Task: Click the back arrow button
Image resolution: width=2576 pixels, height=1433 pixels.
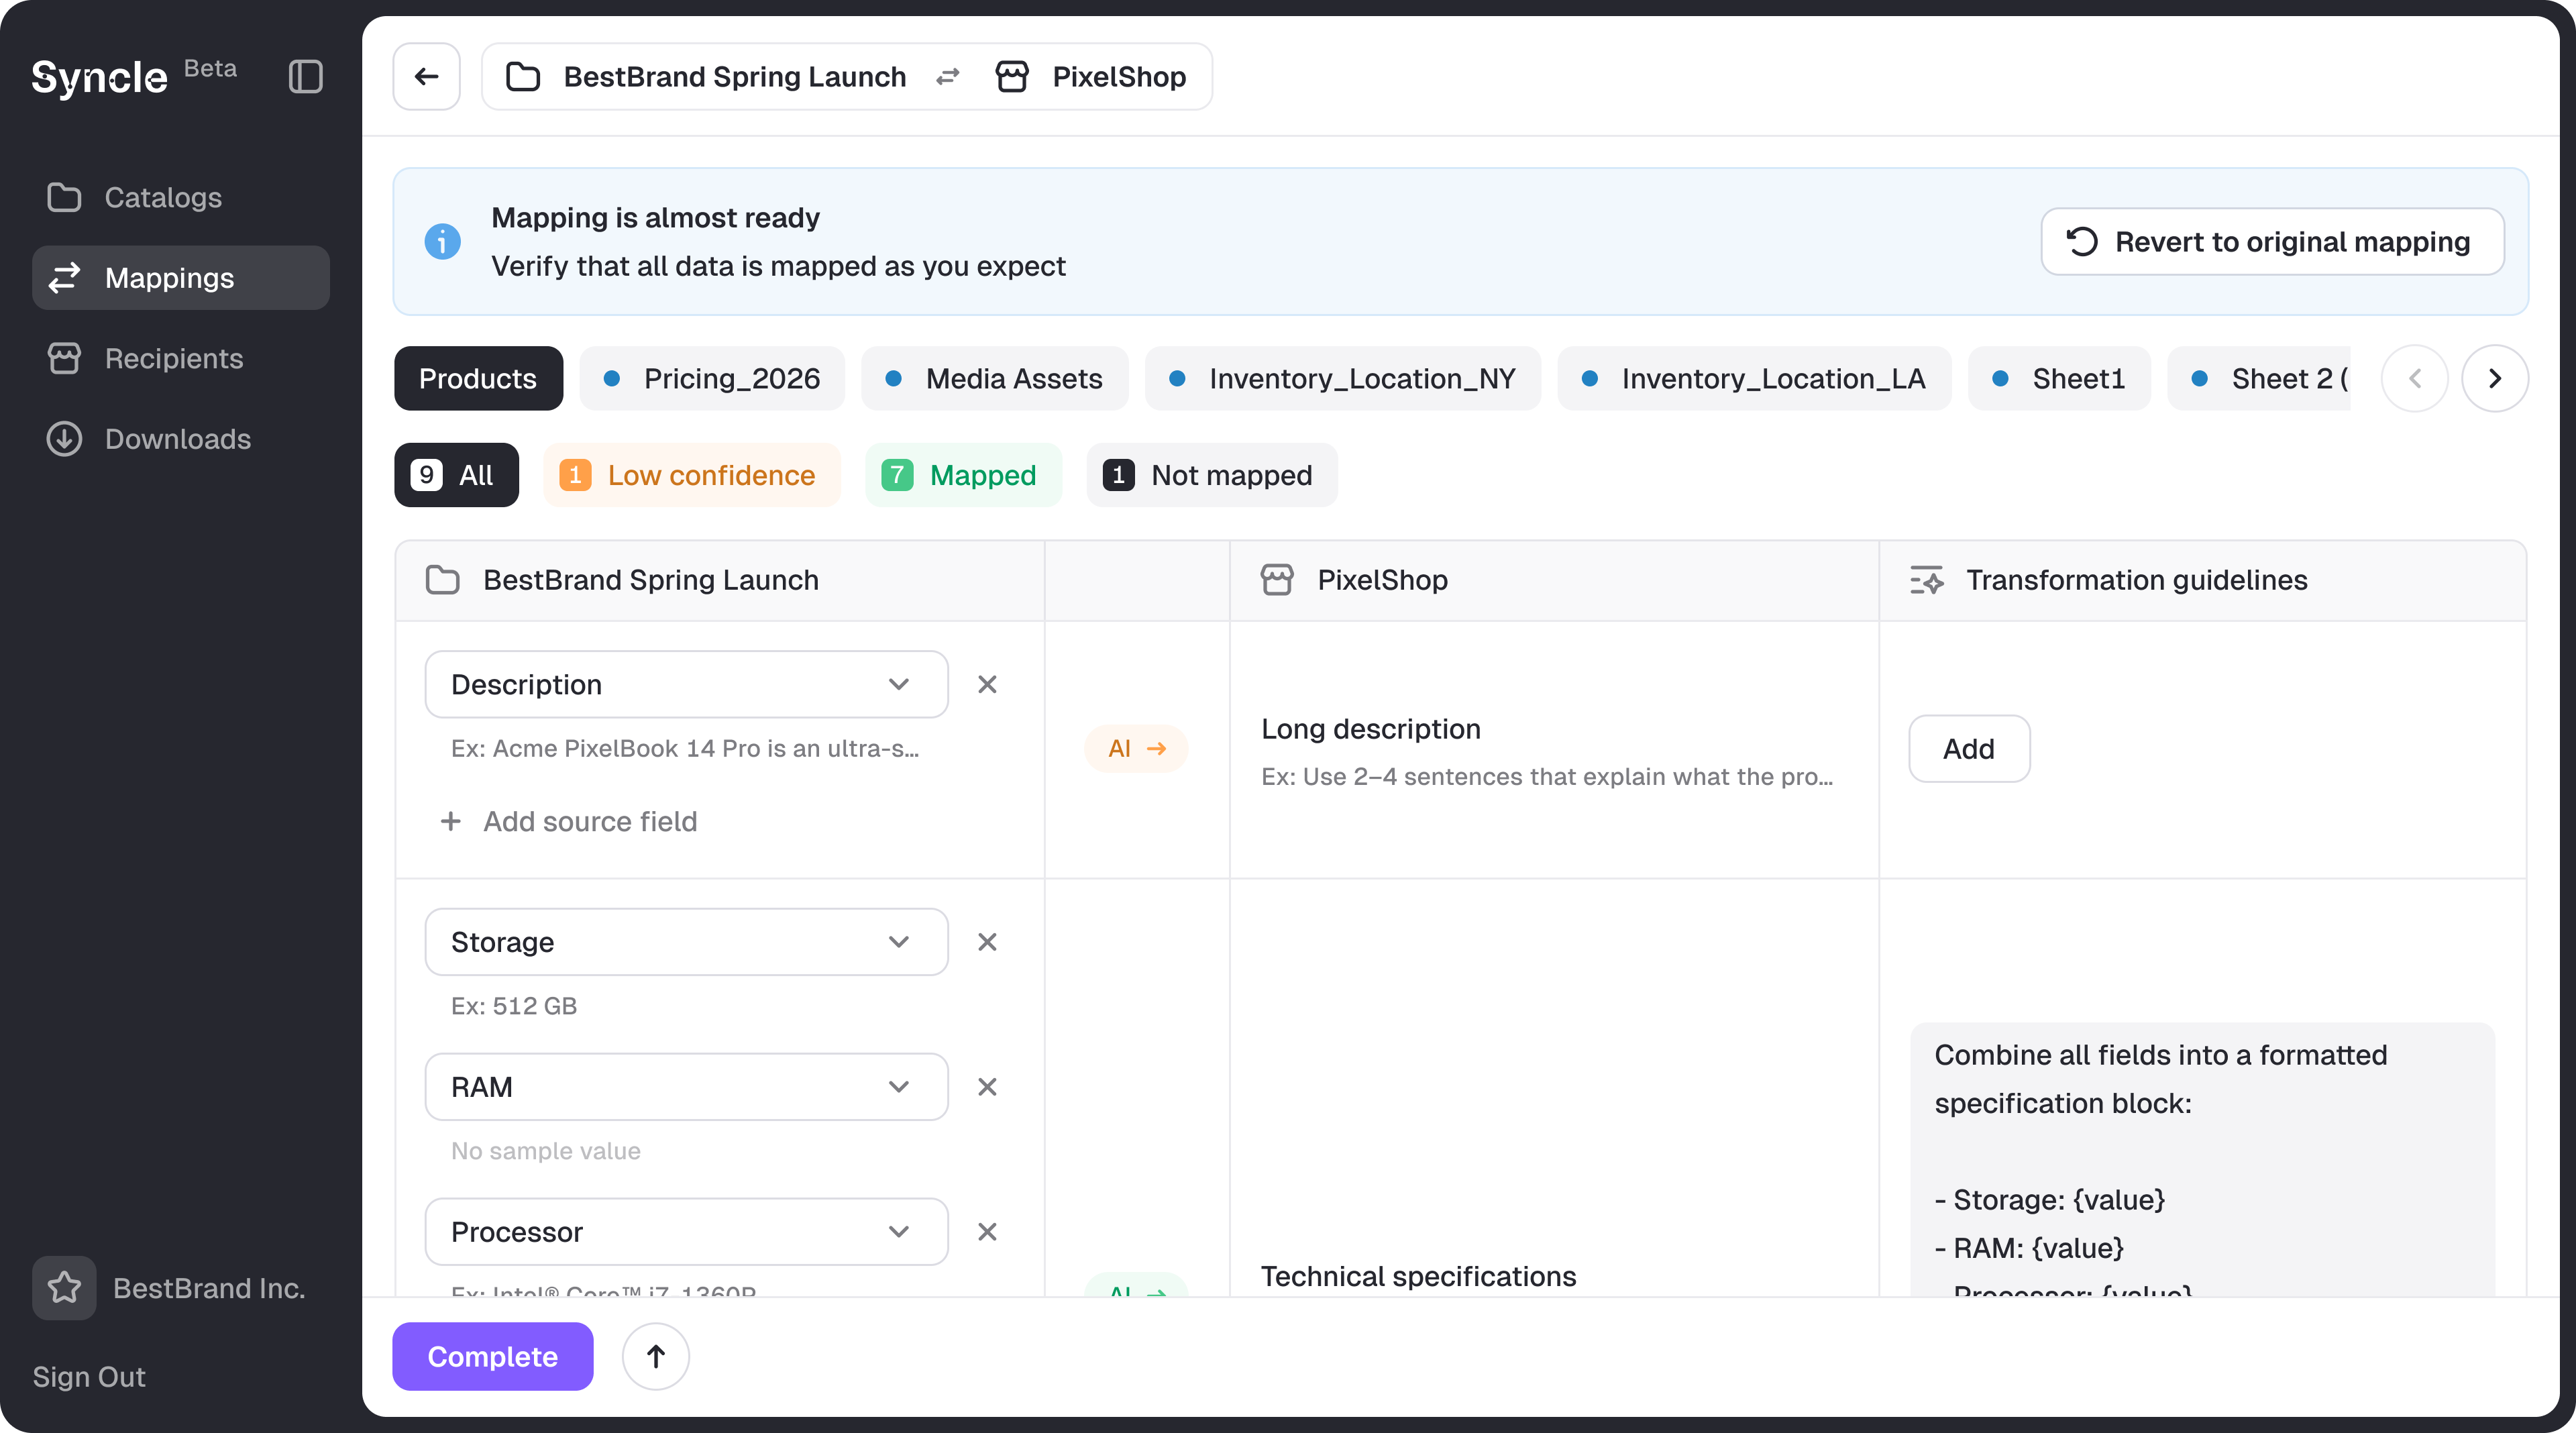Action: click(x=427, y=77)
